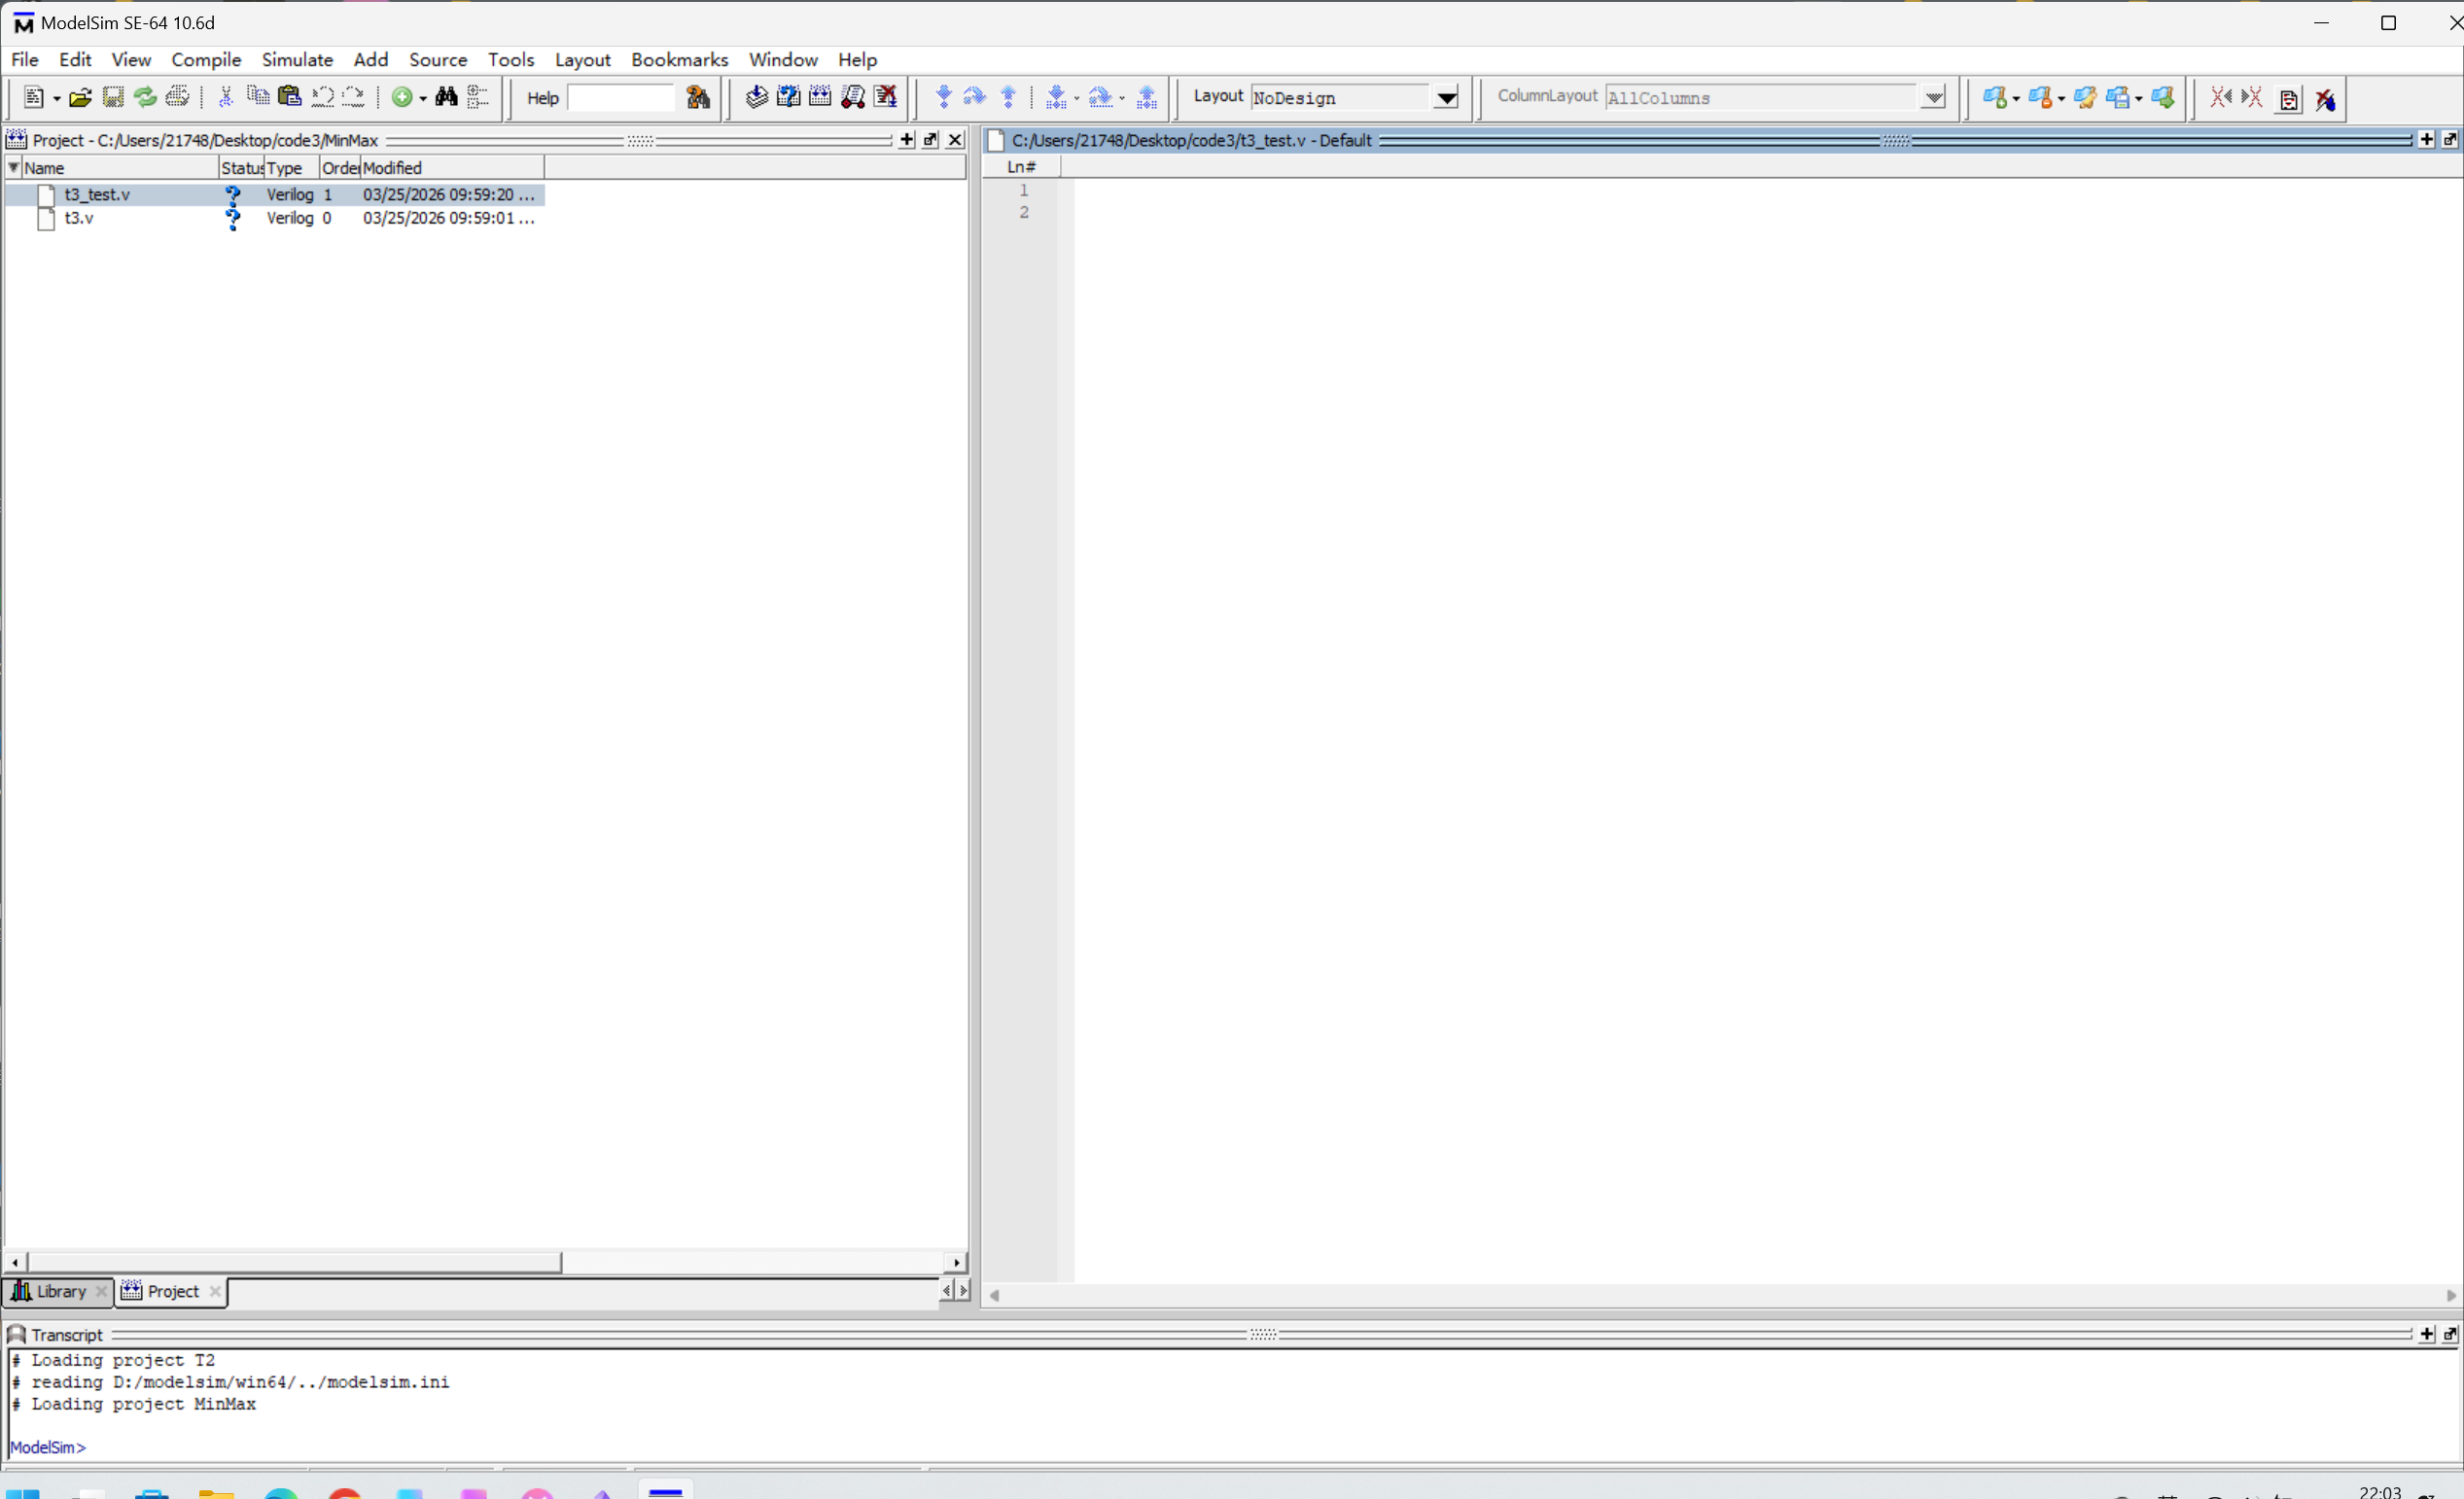Open the Layout NoDesign dropdown

coord(1446,98)
